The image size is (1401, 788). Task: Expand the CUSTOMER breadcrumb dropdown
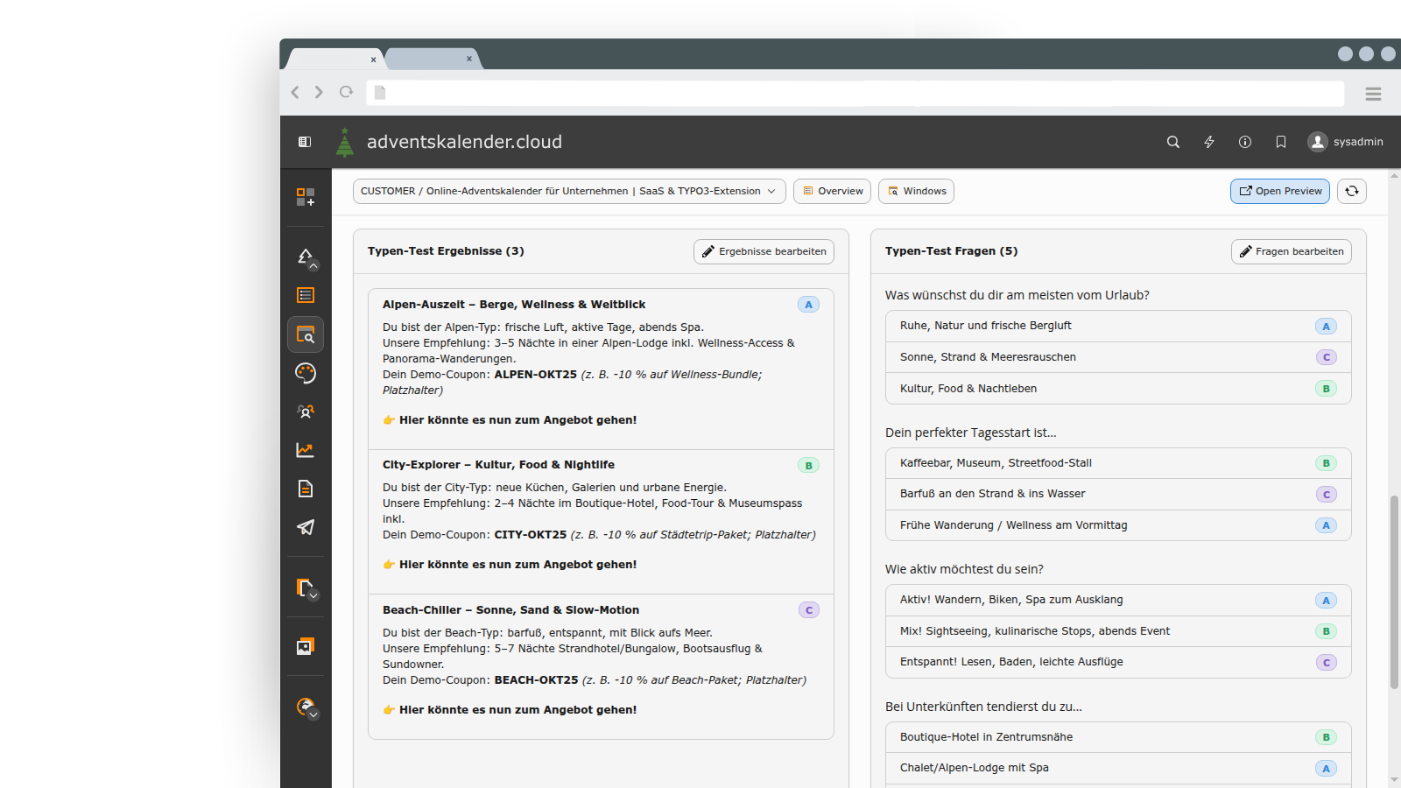569,191
